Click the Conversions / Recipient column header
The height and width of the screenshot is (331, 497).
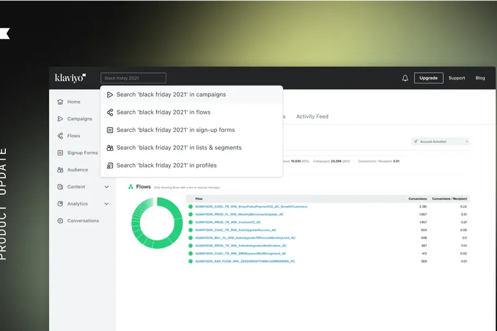450,198
